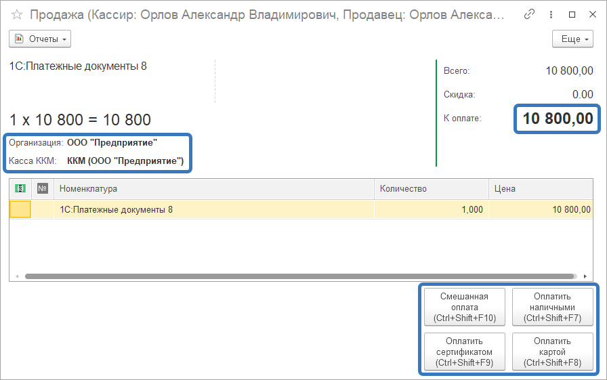Copy link to this form
The width and height of the screenshot is (607, 380).
(529, 15)
